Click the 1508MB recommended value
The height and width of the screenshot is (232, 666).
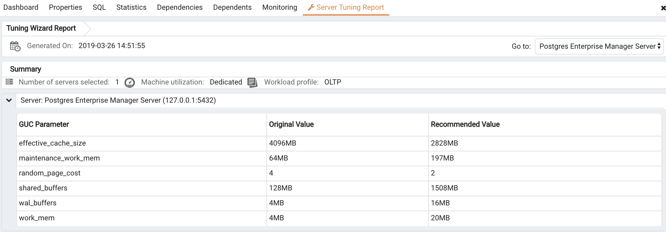click(x=444, y=188)
